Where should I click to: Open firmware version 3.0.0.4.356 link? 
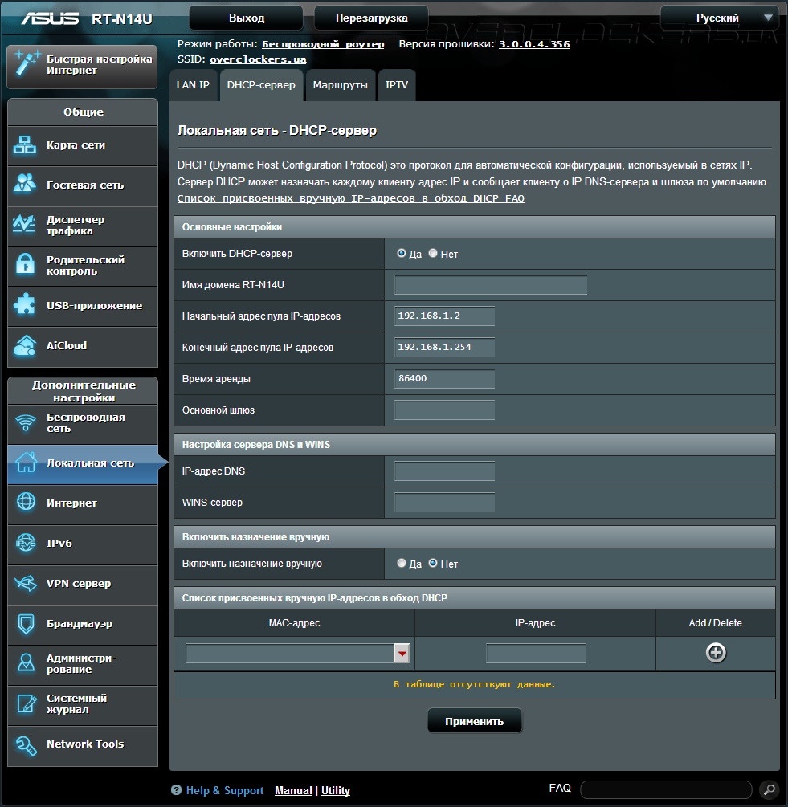pyautogui.click(x=534, y=44)
